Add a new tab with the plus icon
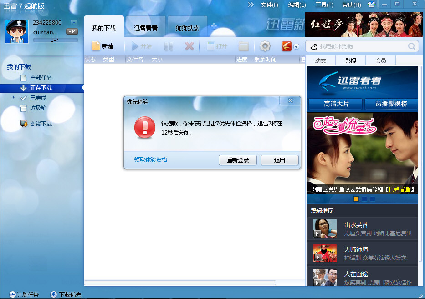The image size is (425, 299). pyautogui.click(x=214, y=26)
